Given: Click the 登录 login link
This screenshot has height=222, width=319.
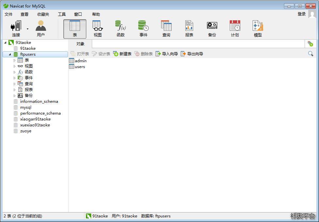Looking at the screenshot, I should tap(301, 14).
